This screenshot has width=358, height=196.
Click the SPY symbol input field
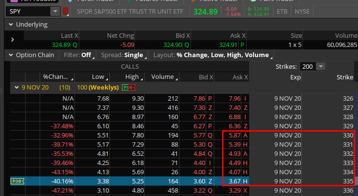pyautogui.click(x=28, y=12)
